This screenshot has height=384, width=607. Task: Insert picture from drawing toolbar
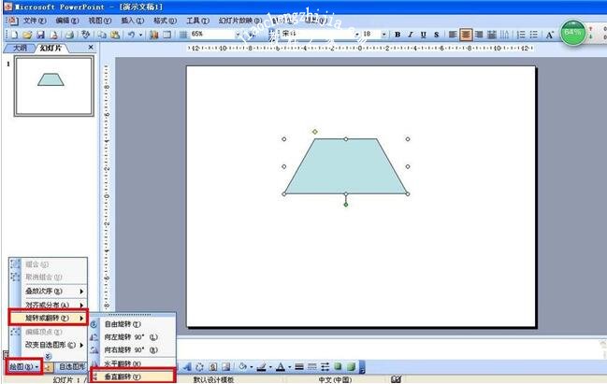coord(226,366)
